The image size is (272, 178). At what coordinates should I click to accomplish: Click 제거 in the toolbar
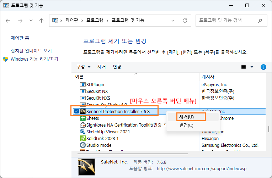(101, 67)
